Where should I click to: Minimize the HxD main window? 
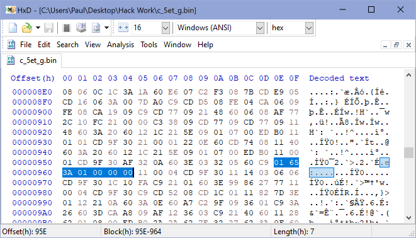pyautogui.click(x=342, y=10)
